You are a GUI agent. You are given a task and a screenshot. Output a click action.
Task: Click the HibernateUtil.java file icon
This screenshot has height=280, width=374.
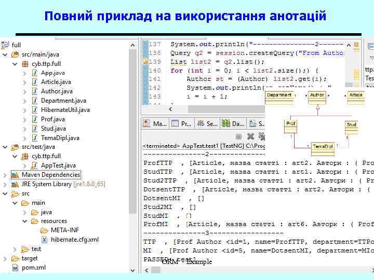(35, 110)
